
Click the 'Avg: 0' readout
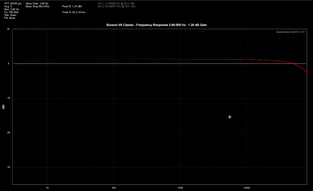[8, 6]
